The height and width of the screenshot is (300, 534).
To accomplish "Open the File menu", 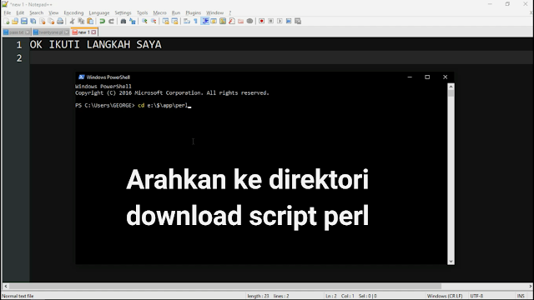I will pyautogui.click(x=8, y=12).
